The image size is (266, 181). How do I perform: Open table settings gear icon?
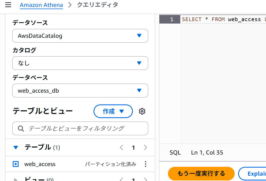pyautogui.click(x=142, y=111)
